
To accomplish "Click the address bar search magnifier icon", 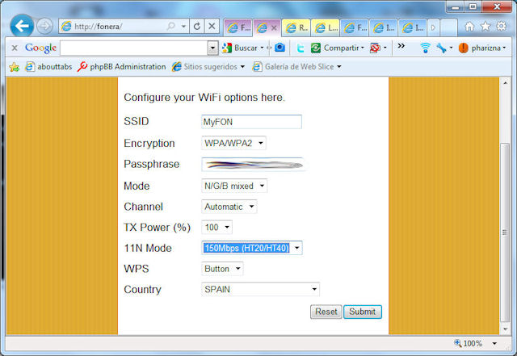I will coord(170,26).
